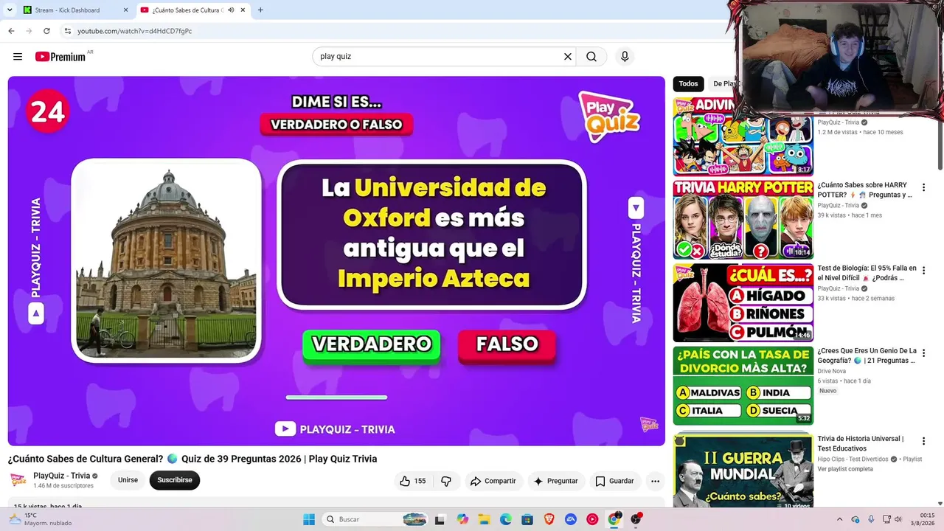Like the video with thumbs up
Screen dimensions: 944x531
[413, 481]
